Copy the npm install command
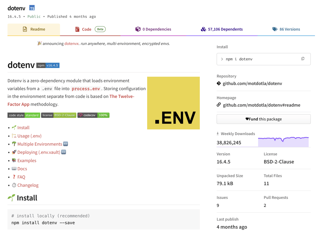The image size is (323, 233). (303, 59)
